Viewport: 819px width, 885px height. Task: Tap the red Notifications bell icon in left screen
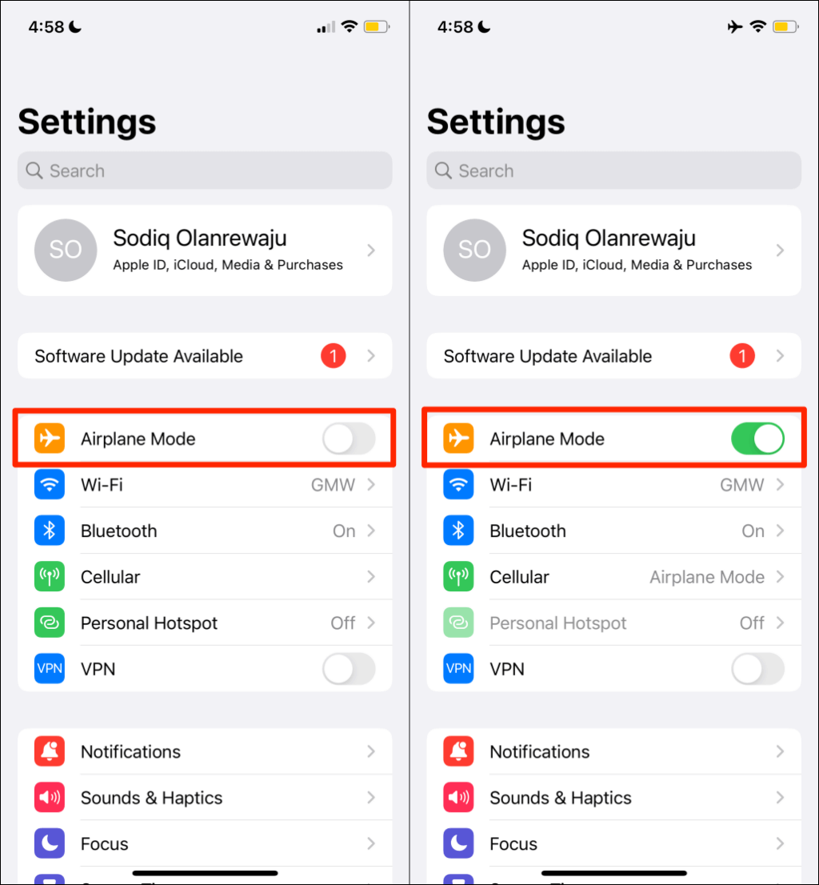tap(50, 751)
